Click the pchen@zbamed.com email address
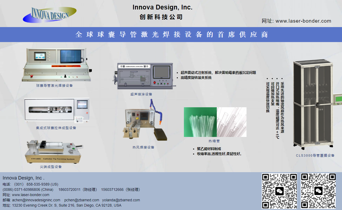The height and width of the screenshot is (210, 342). pyautogui.click(x=82, y=200)
